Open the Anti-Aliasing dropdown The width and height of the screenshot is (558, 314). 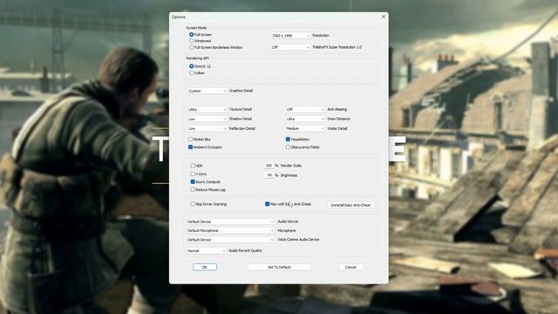click(305, 109)
